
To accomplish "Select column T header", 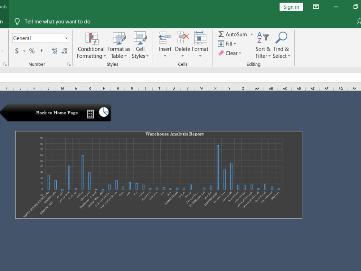I will [159, 89].
